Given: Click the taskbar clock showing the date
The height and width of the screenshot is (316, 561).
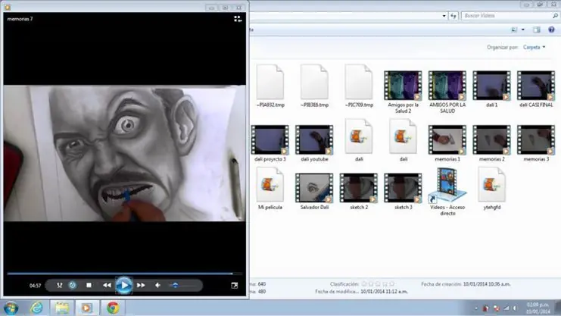Looking at the screenshot, I should tap(538, 308).
